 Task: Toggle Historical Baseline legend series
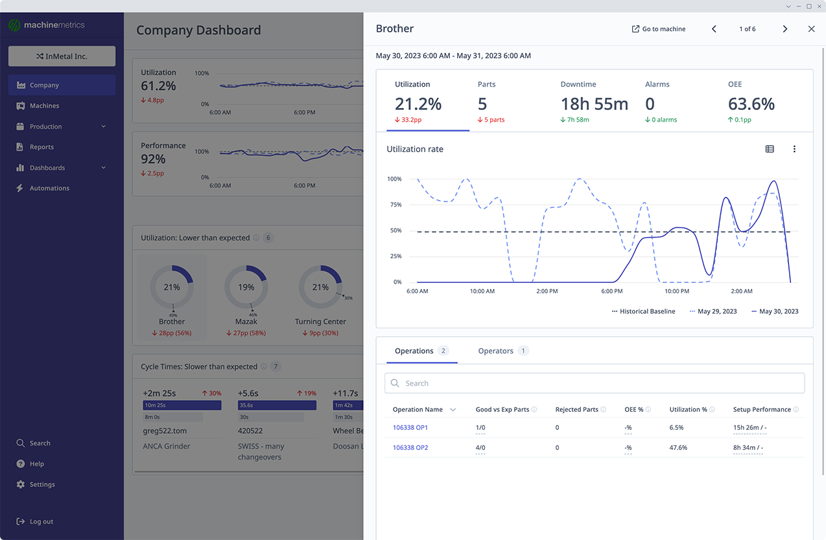(643, 311)
